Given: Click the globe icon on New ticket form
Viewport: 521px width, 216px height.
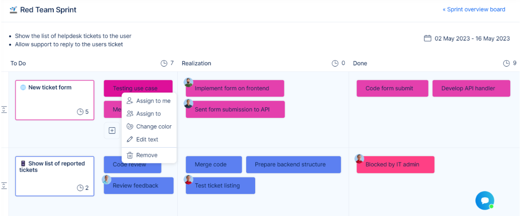Looking at the screenshot, I should click(x=23, y=88).
